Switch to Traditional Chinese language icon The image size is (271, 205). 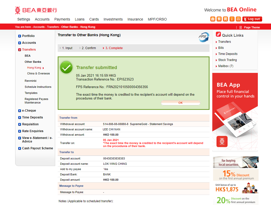coord(219,19)
